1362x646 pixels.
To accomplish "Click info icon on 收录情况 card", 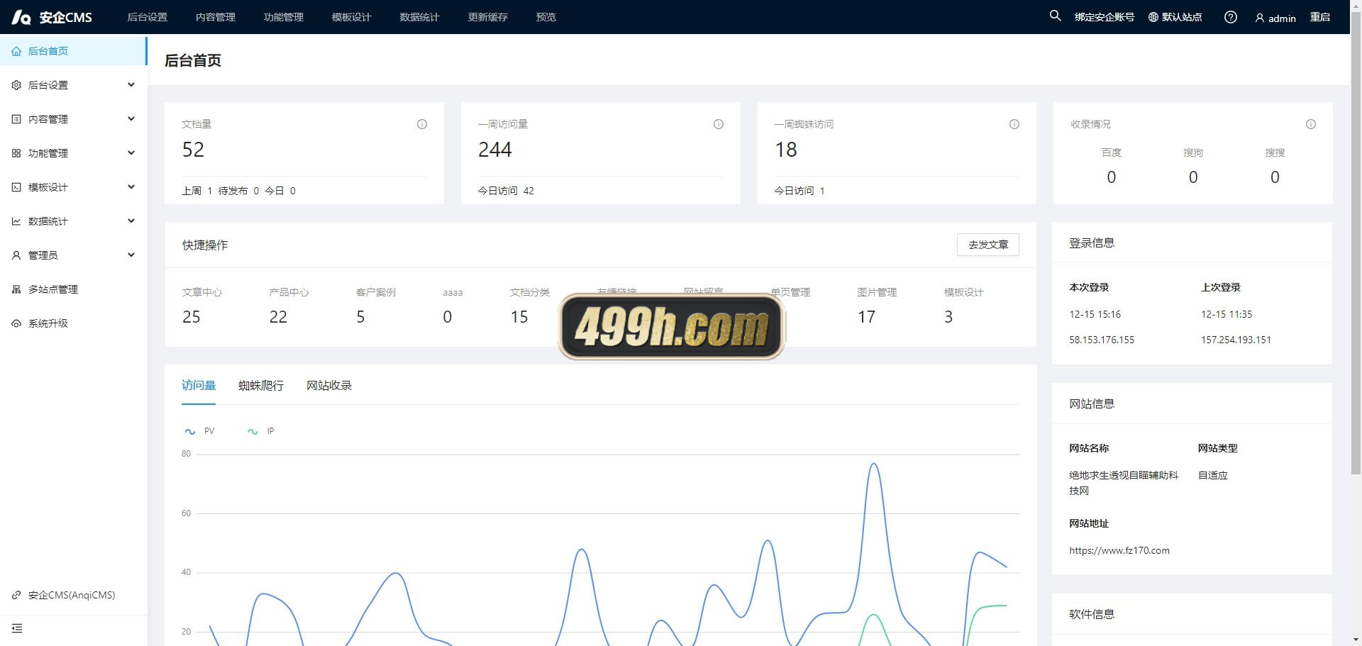I will tap(1311, 124).
